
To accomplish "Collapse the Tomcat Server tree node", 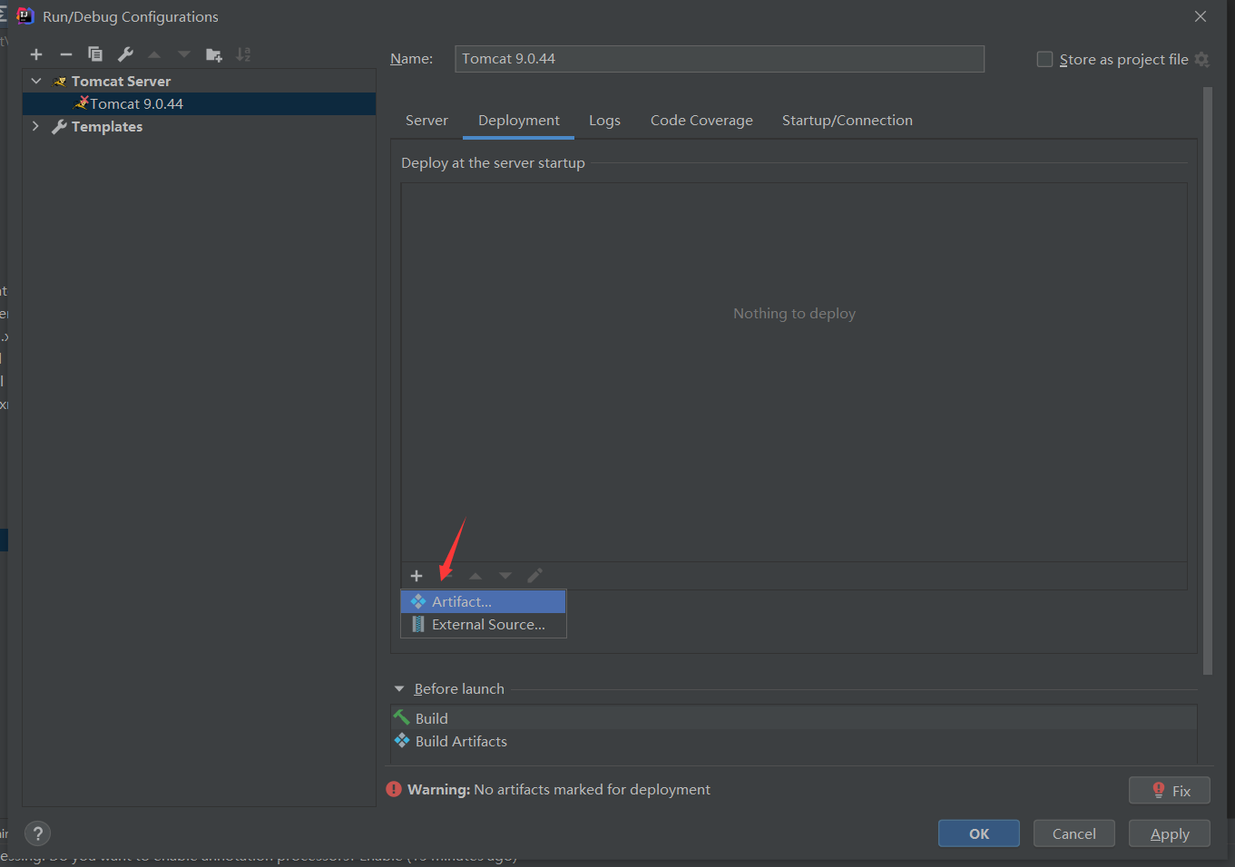I will click(x=36, y=81).
